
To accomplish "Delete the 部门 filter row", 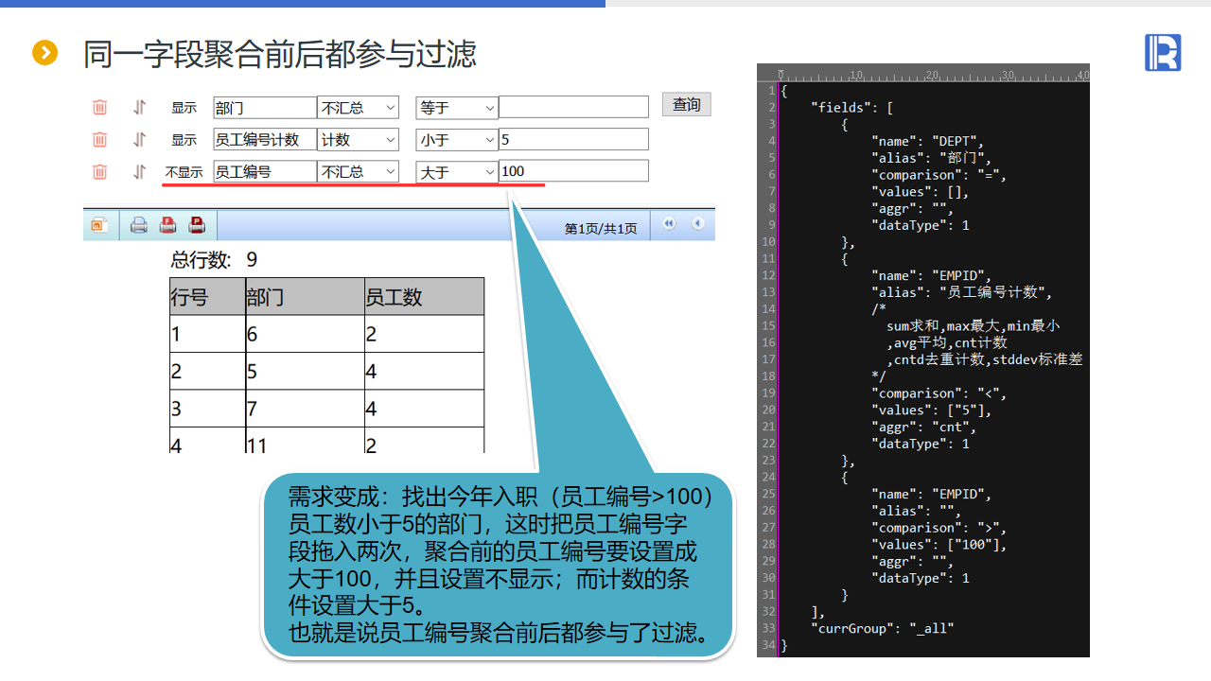I will tap(99, 108).
